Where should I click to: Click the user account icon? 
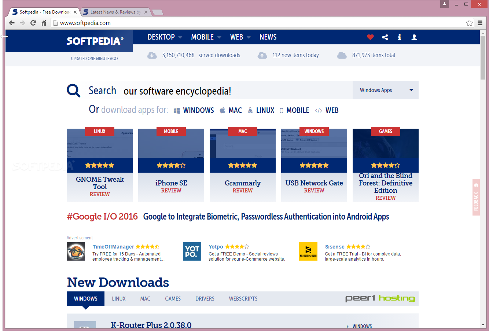click(414, 37)
